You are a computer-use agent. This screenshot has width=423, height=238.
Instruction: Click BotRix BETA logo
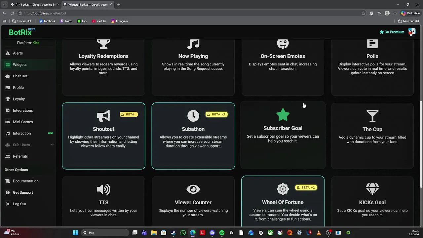pyautogui.click(x=22, y=32)
